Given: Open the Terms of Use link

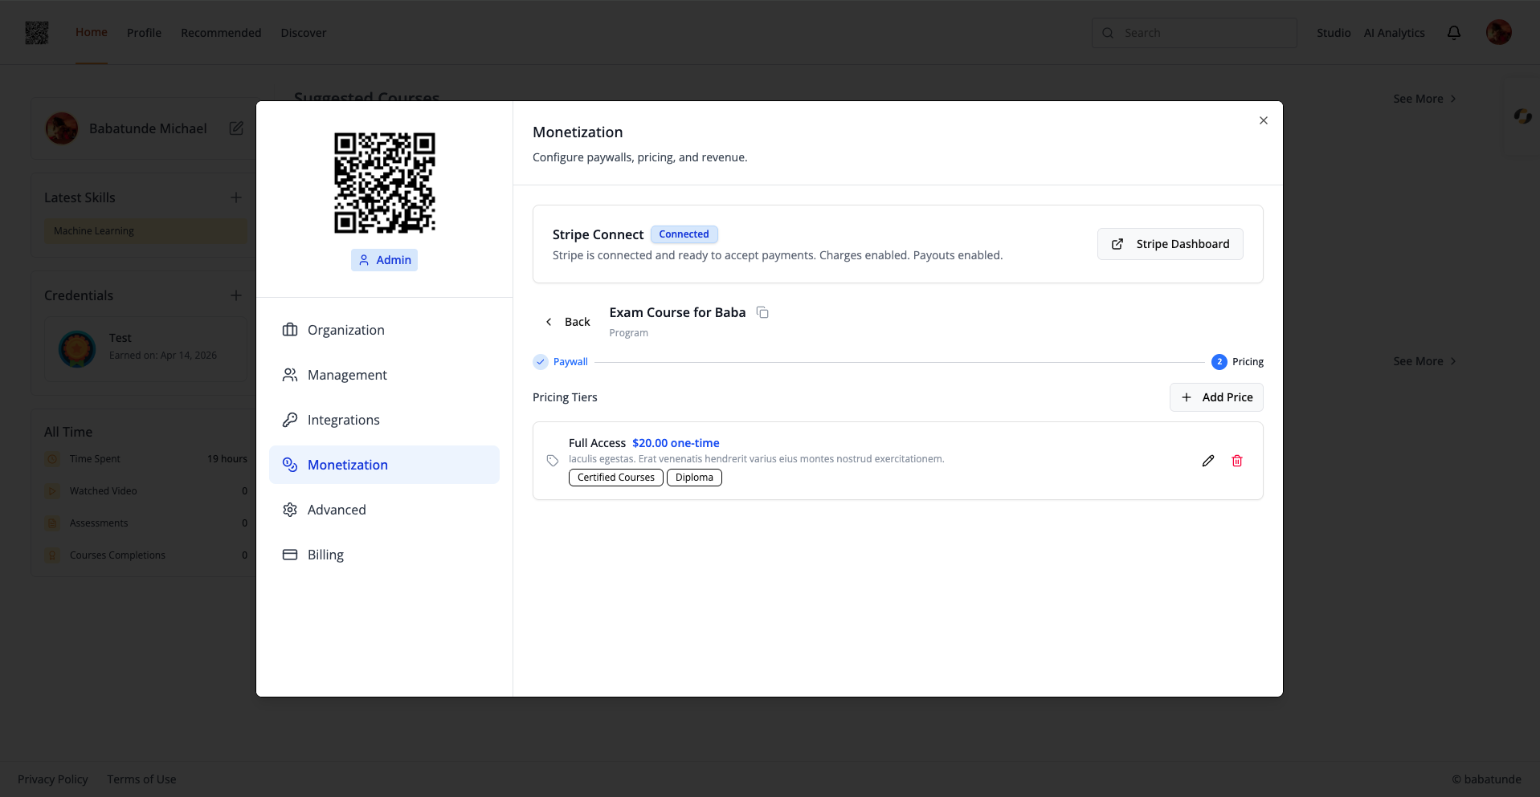Looking at the screenshot, I should tap(141, 779).
